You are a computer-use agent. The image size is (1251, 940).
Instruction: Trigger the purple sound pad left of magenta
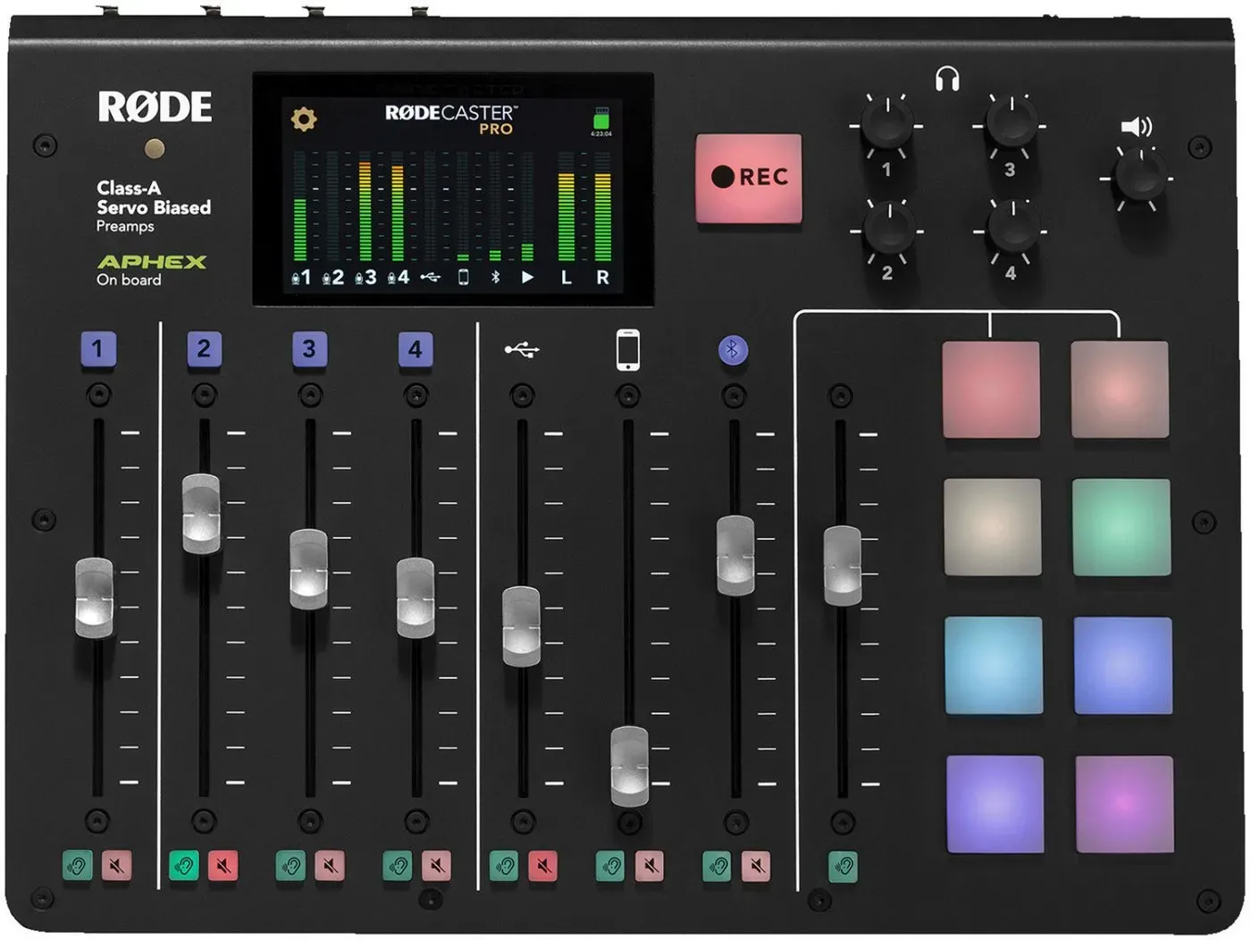[995, 804]
